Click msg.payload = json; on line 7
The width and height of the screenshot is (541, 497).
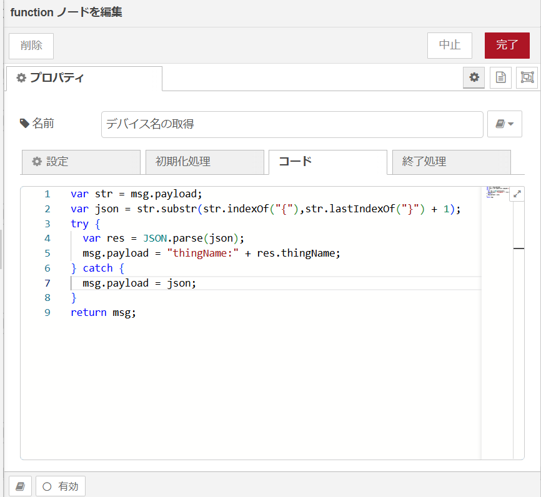(x=139, y=283)
